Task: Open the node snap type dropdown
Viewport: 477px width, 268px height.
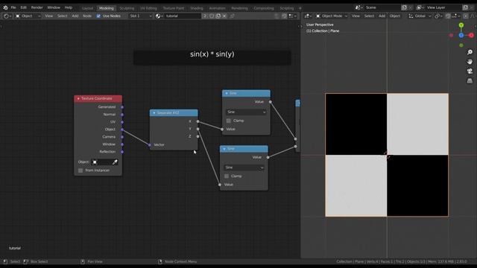Action: [292, 16]
